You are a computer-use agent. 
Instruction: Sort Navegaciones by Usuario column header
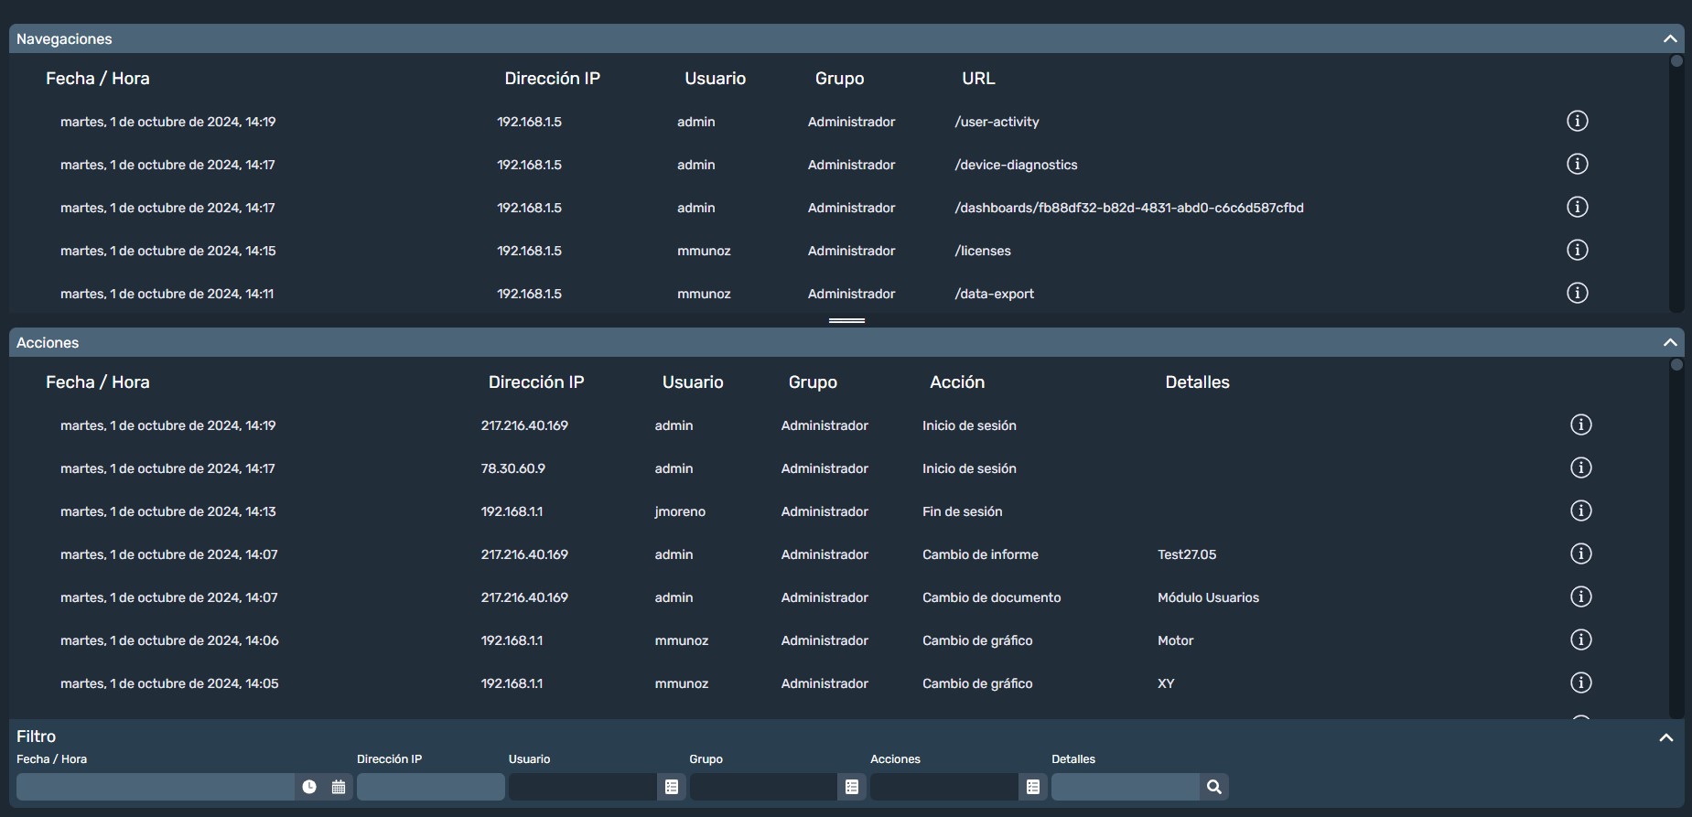tap(715, 79)
